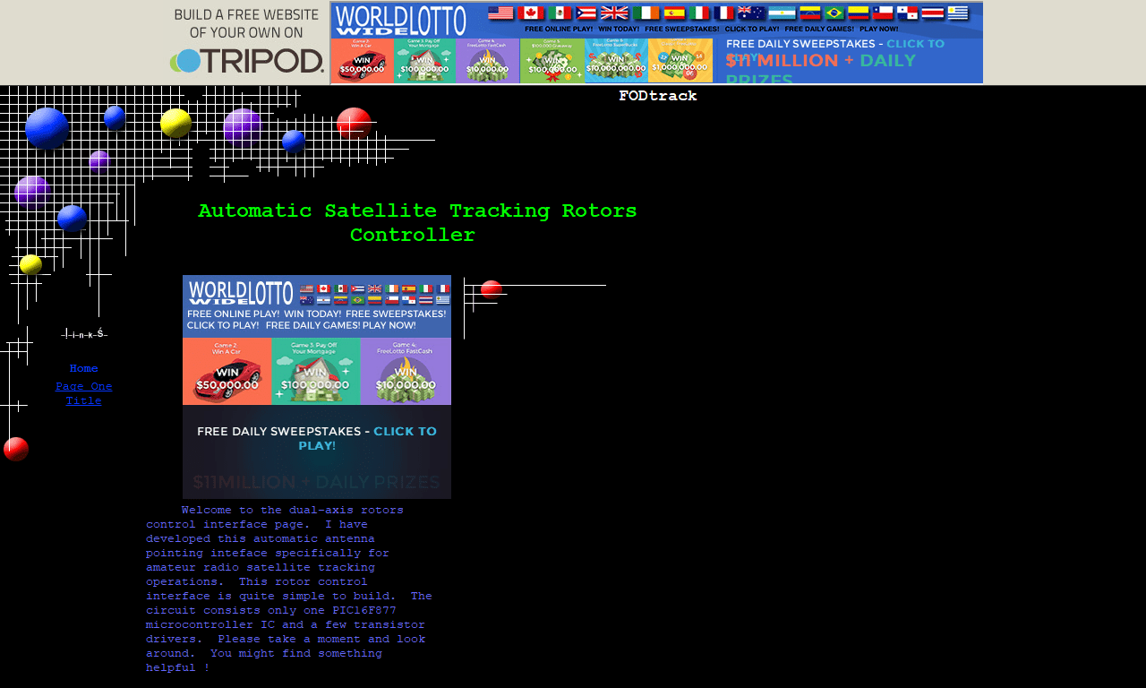The height and width of the screenshot is (688, 1146).
Task: Click the FreeLotto FastCash tile in the square ad
Action: click(406, 371)
